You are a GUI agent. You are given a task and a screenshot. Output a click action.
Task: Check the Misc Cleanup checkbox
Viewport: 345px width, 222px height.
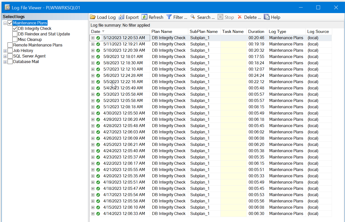tap(15, 40)
